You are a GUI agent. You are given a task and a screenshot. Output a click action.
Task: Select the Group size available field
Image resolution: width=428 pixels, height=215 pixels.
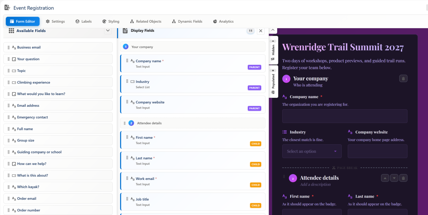click(x=58, y=140)
